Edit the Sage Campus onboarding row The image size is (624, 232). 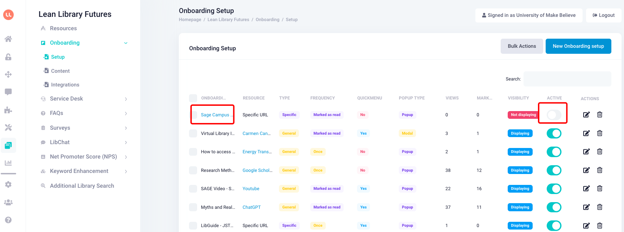point(586,115)
